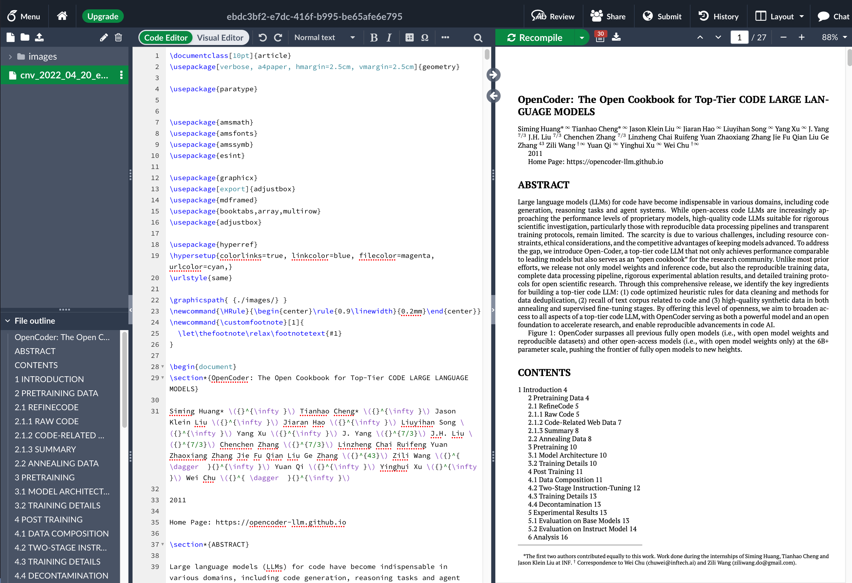Jump to 3 PRETRAINING in outline
Viewport: 852px width, 583px height.
coord(44,477)
